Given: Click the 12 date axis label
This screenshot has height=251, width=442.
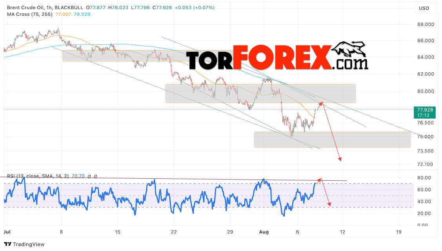Looking at the screenshot, I should click(x=342, y=232).
